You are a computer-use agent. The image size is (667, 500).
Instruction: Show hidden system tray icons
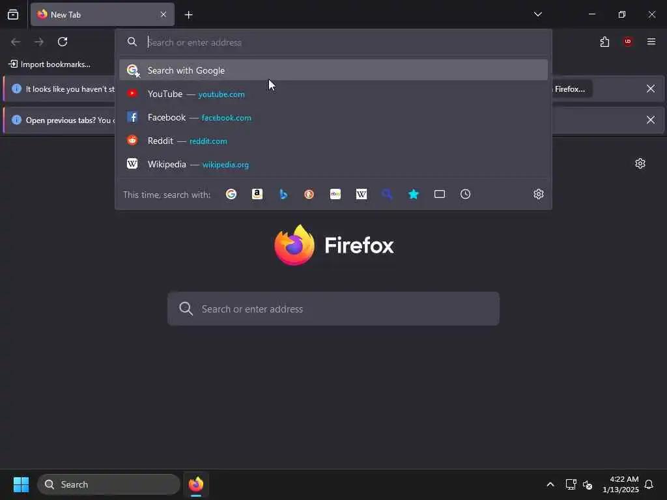point(550,484)
